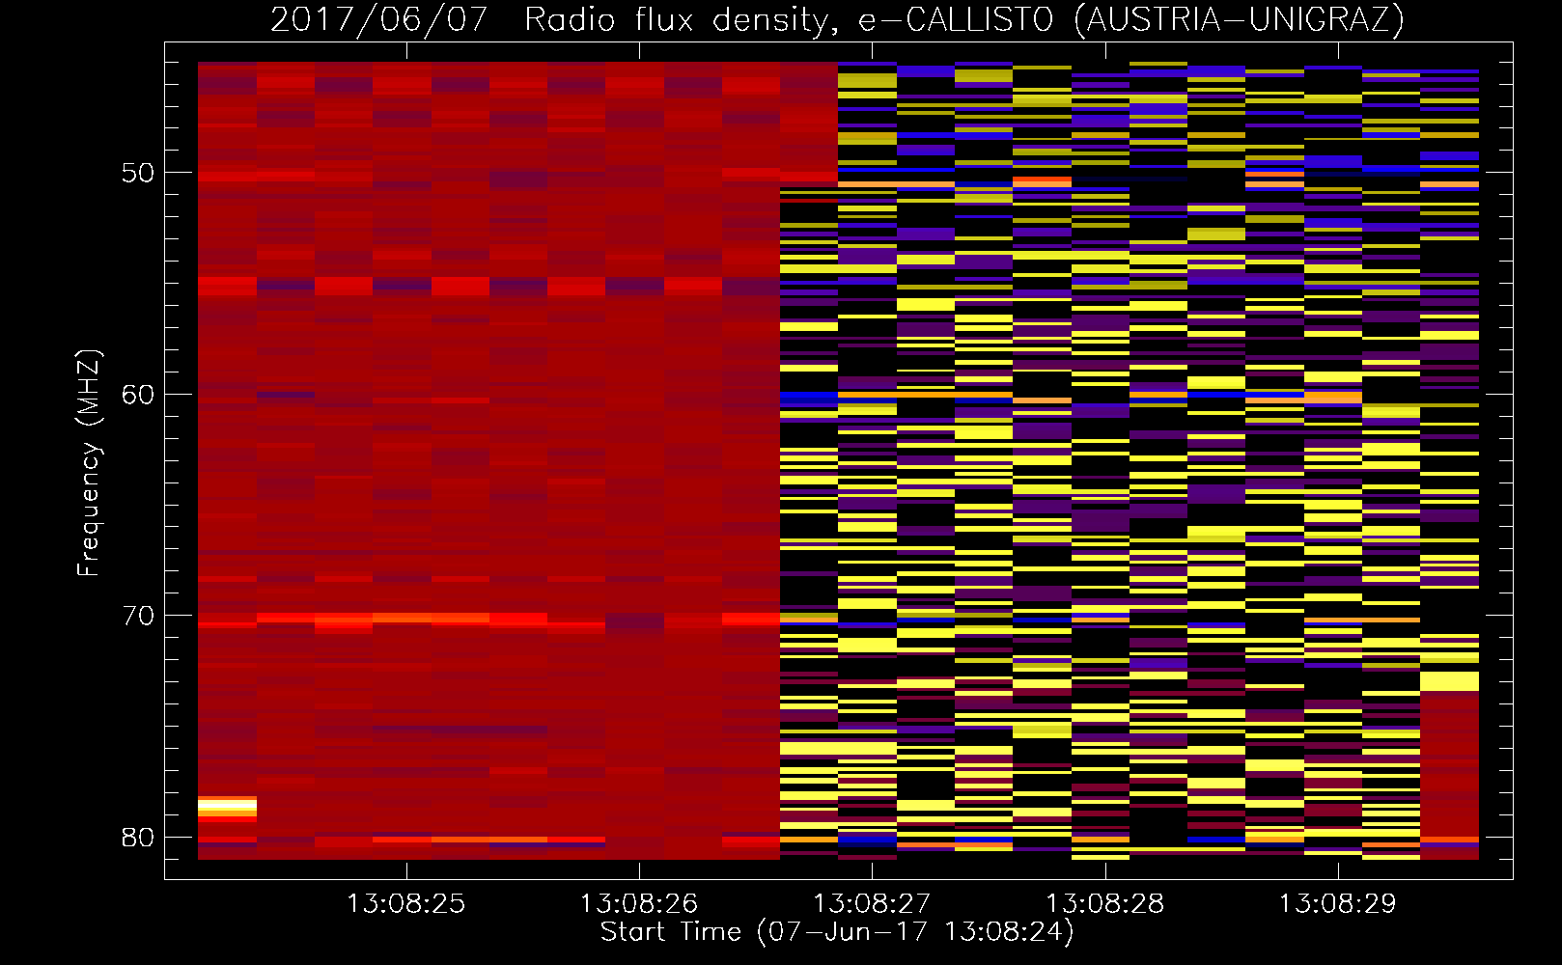Click the 13:08:26 time tick label
Viewport: 1562px width, 965px height.
(x=638, y=904)
